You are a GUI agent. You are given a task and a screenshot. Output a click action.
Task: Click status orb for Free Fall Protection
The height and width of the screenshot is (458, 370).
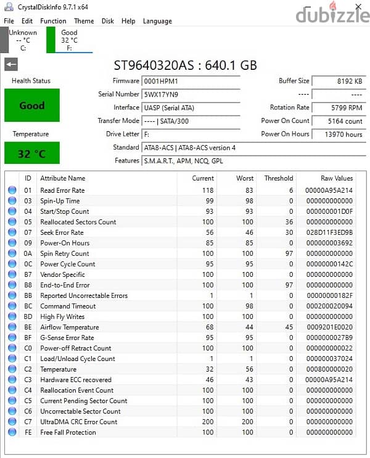coord(12,432)
